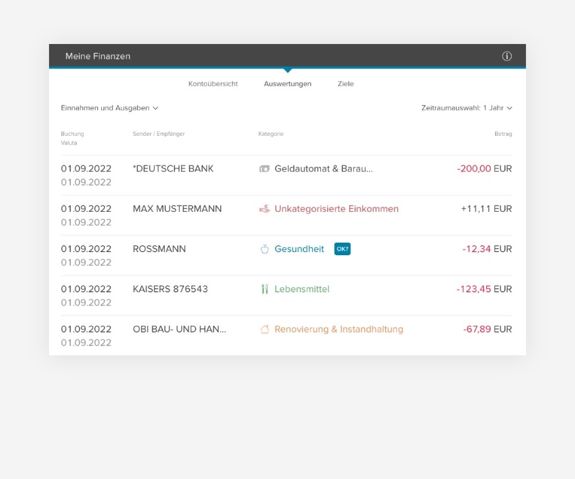This screenshot has height=479, width=575.
Task: Open the info icon in the header
Action: click(507, 56)
